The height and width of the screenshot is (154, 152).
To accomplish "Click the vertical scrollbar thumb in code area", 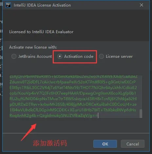I will [x=141, y=114].
